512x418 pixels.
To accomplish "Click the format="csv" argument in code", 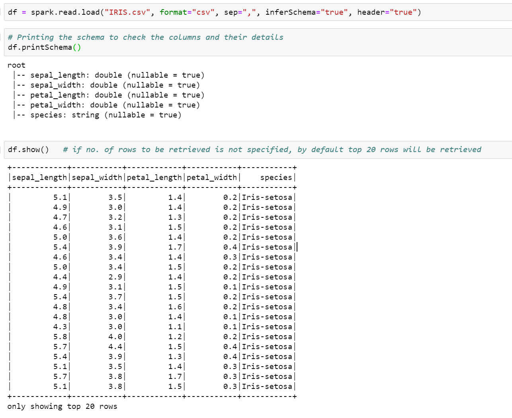I will 187,12.
